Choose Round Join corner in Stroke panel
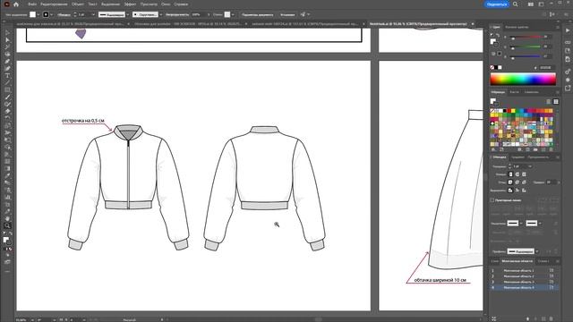The height and width of the screenshot is (322, 573). click(517, 182)
